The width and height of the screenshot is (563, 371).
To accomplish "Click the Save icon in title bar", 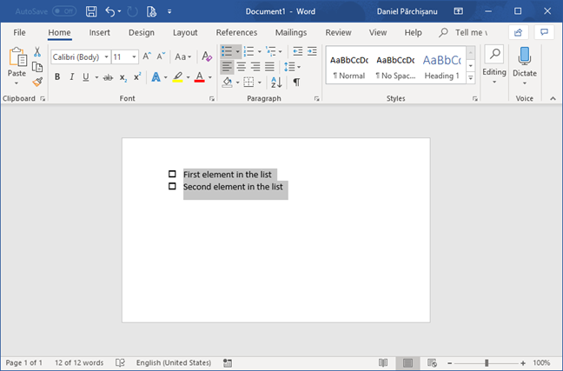I will [x=91, y=11].
